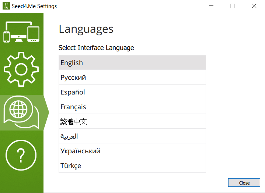Click the Seed4.Me app icon in title bar

6,6
